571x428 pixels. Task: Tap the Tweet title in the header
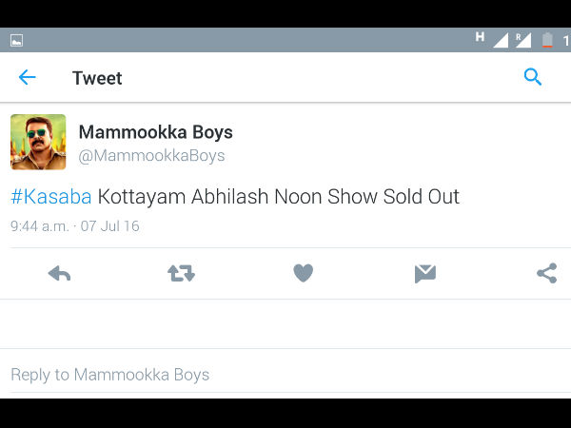[97, 78]
